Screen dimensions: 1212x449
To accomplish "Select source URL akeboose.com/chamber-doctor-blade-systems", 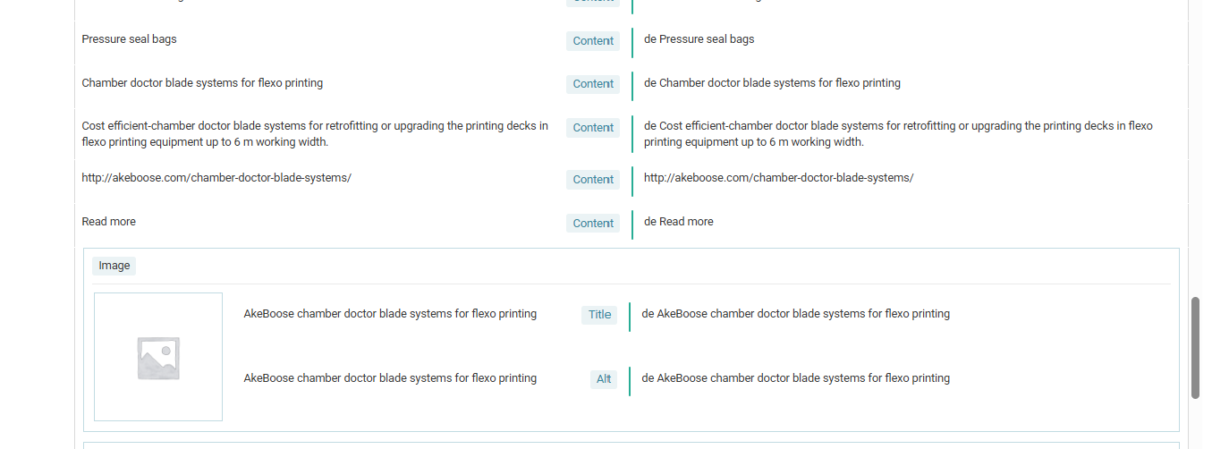I will click(x=216, y=178).
